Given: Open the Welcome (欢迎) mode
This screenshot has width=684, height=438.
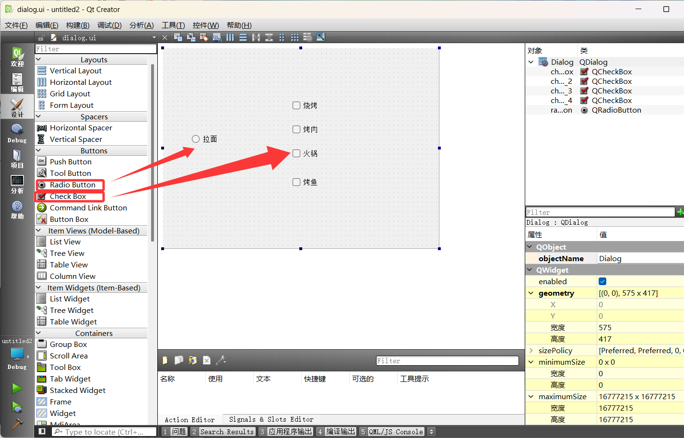Looking at the screenshot, I should (x=17, y=57).
